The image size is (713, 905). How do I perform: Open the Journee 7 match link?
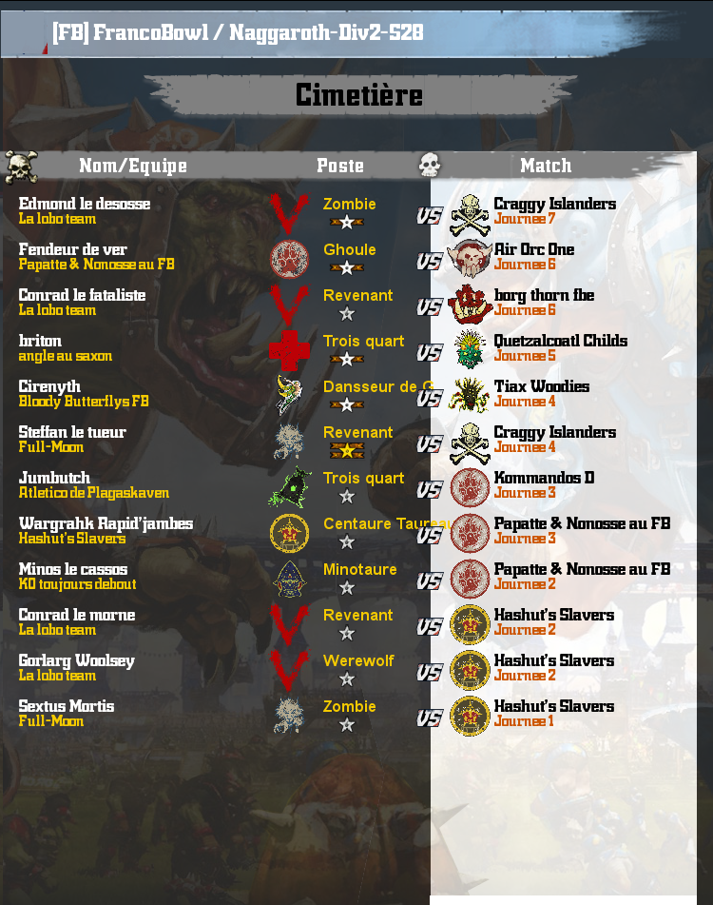click(x=524, y=219)
